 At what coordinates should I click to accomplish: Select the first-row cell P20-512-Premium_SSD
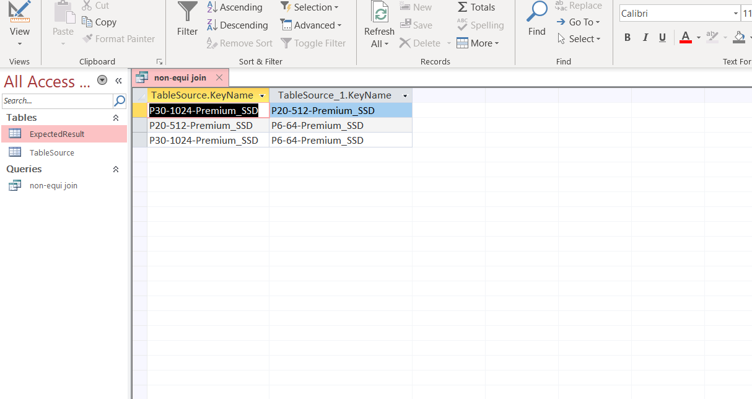(341, 110)
